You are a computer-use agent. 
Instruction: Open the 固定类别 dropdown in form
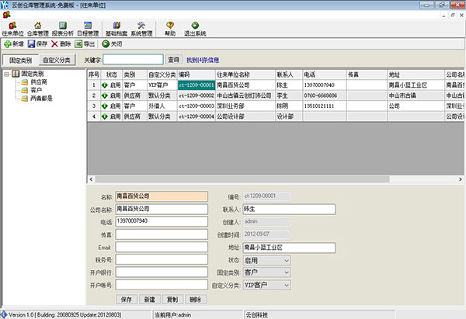287,272
